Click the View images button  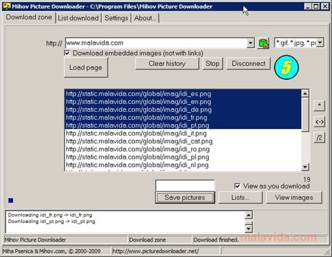pos(294,197)
